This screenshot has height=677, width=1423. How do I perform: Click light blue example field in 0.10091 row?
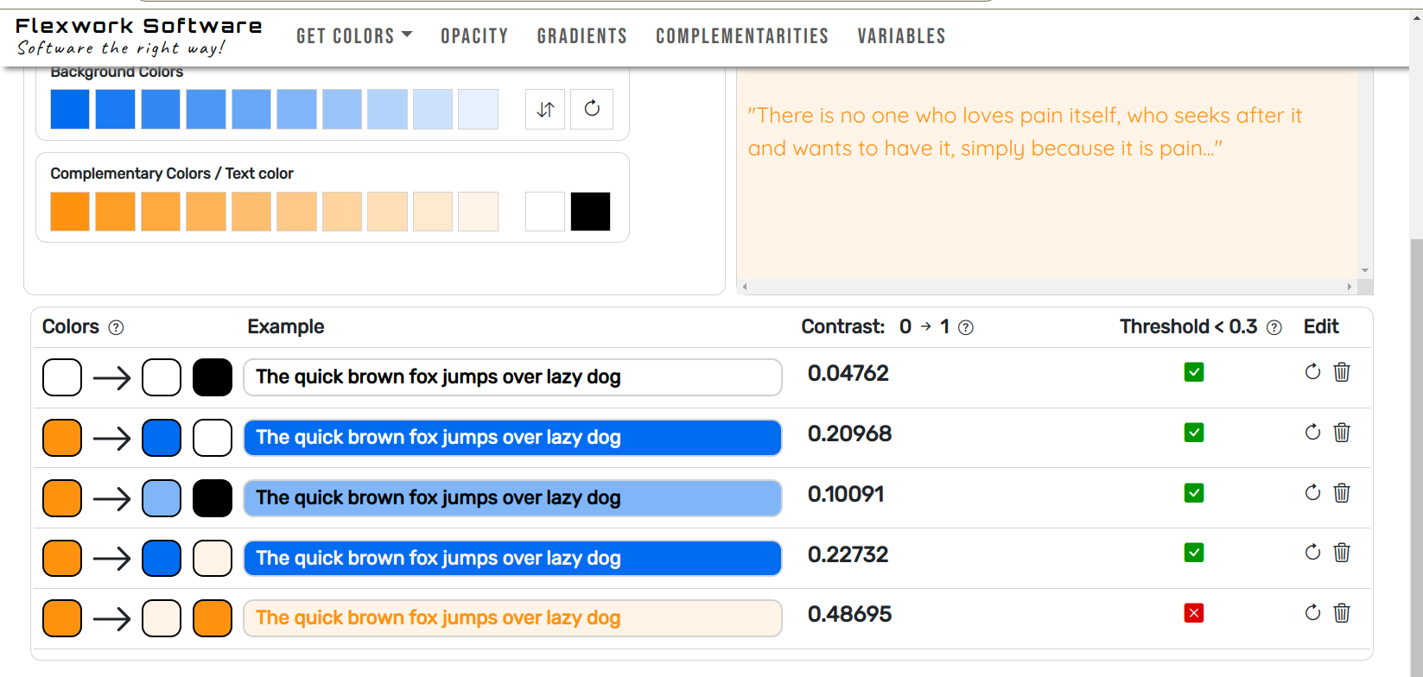tap(512, 498)
